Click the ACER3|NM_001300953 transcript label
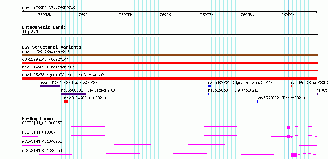The width and height of the screenshot is (328, 159). coord(42,123)
